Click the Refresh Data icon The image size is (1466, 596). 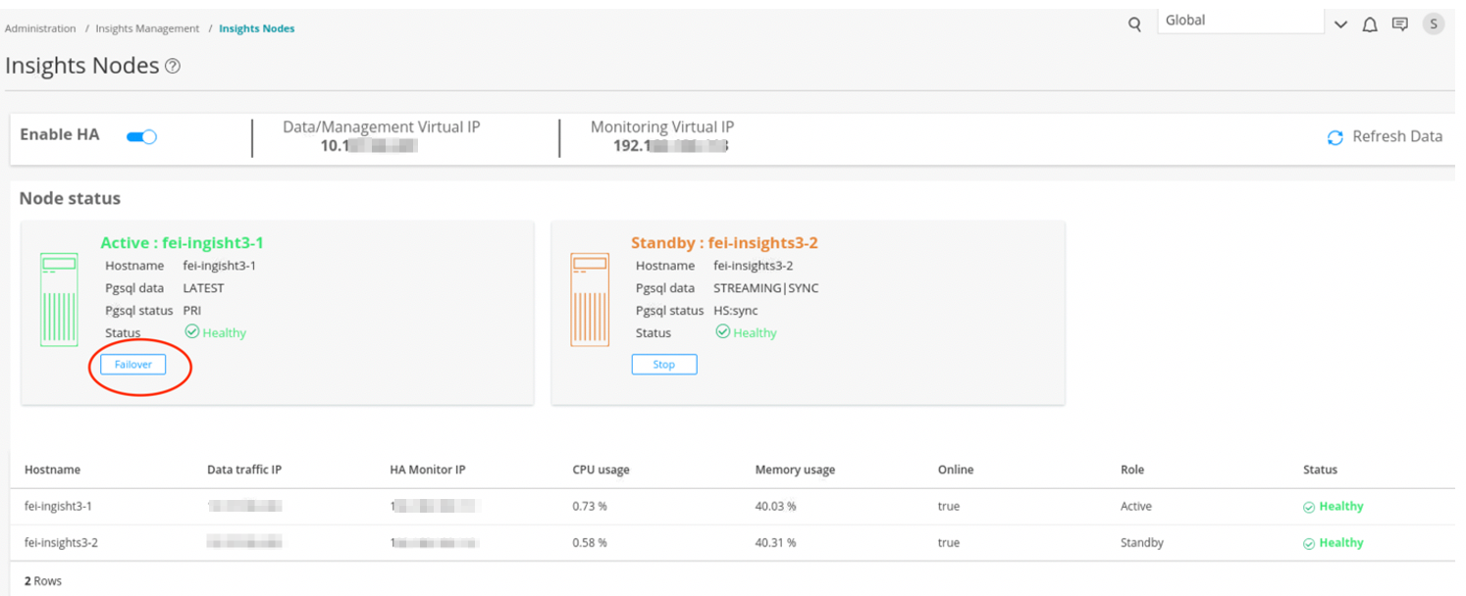(1335, 137)
